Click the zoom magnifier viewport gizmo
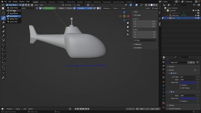This screenshot has height=113, width=201. coord(128,23)
